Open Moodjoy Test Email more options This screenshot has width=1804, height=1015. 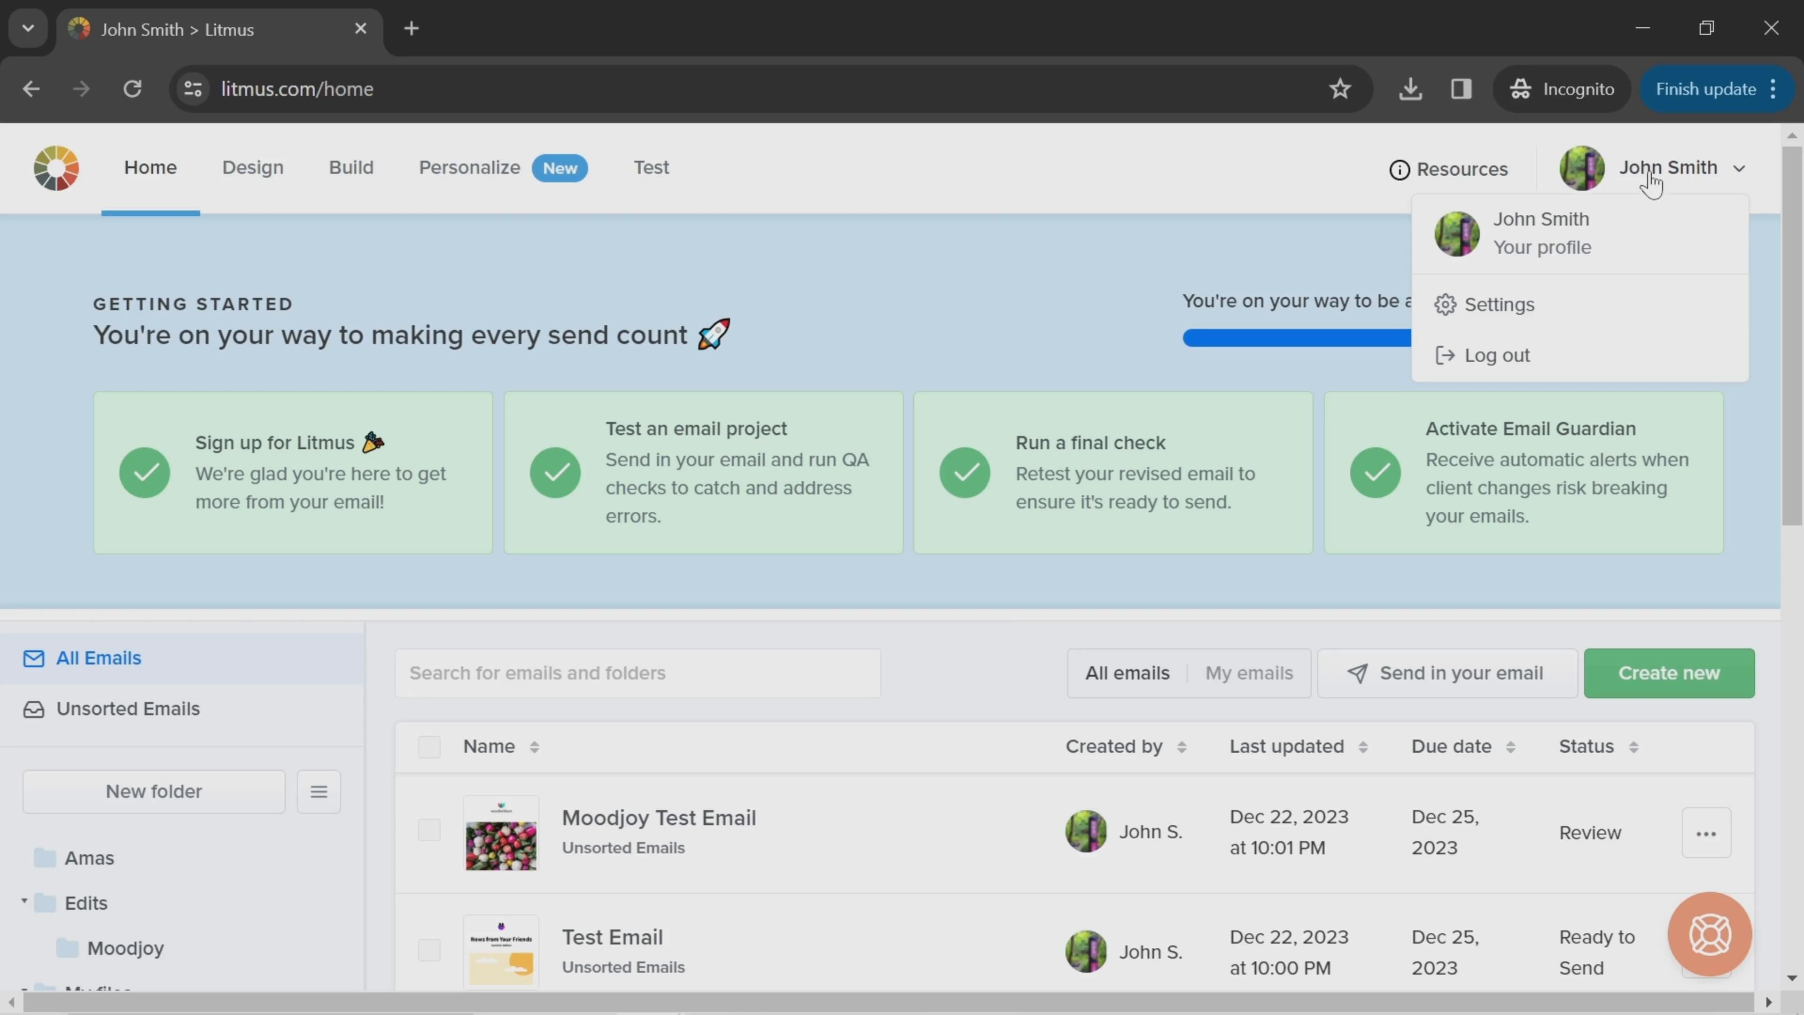tap(1706, 833)
